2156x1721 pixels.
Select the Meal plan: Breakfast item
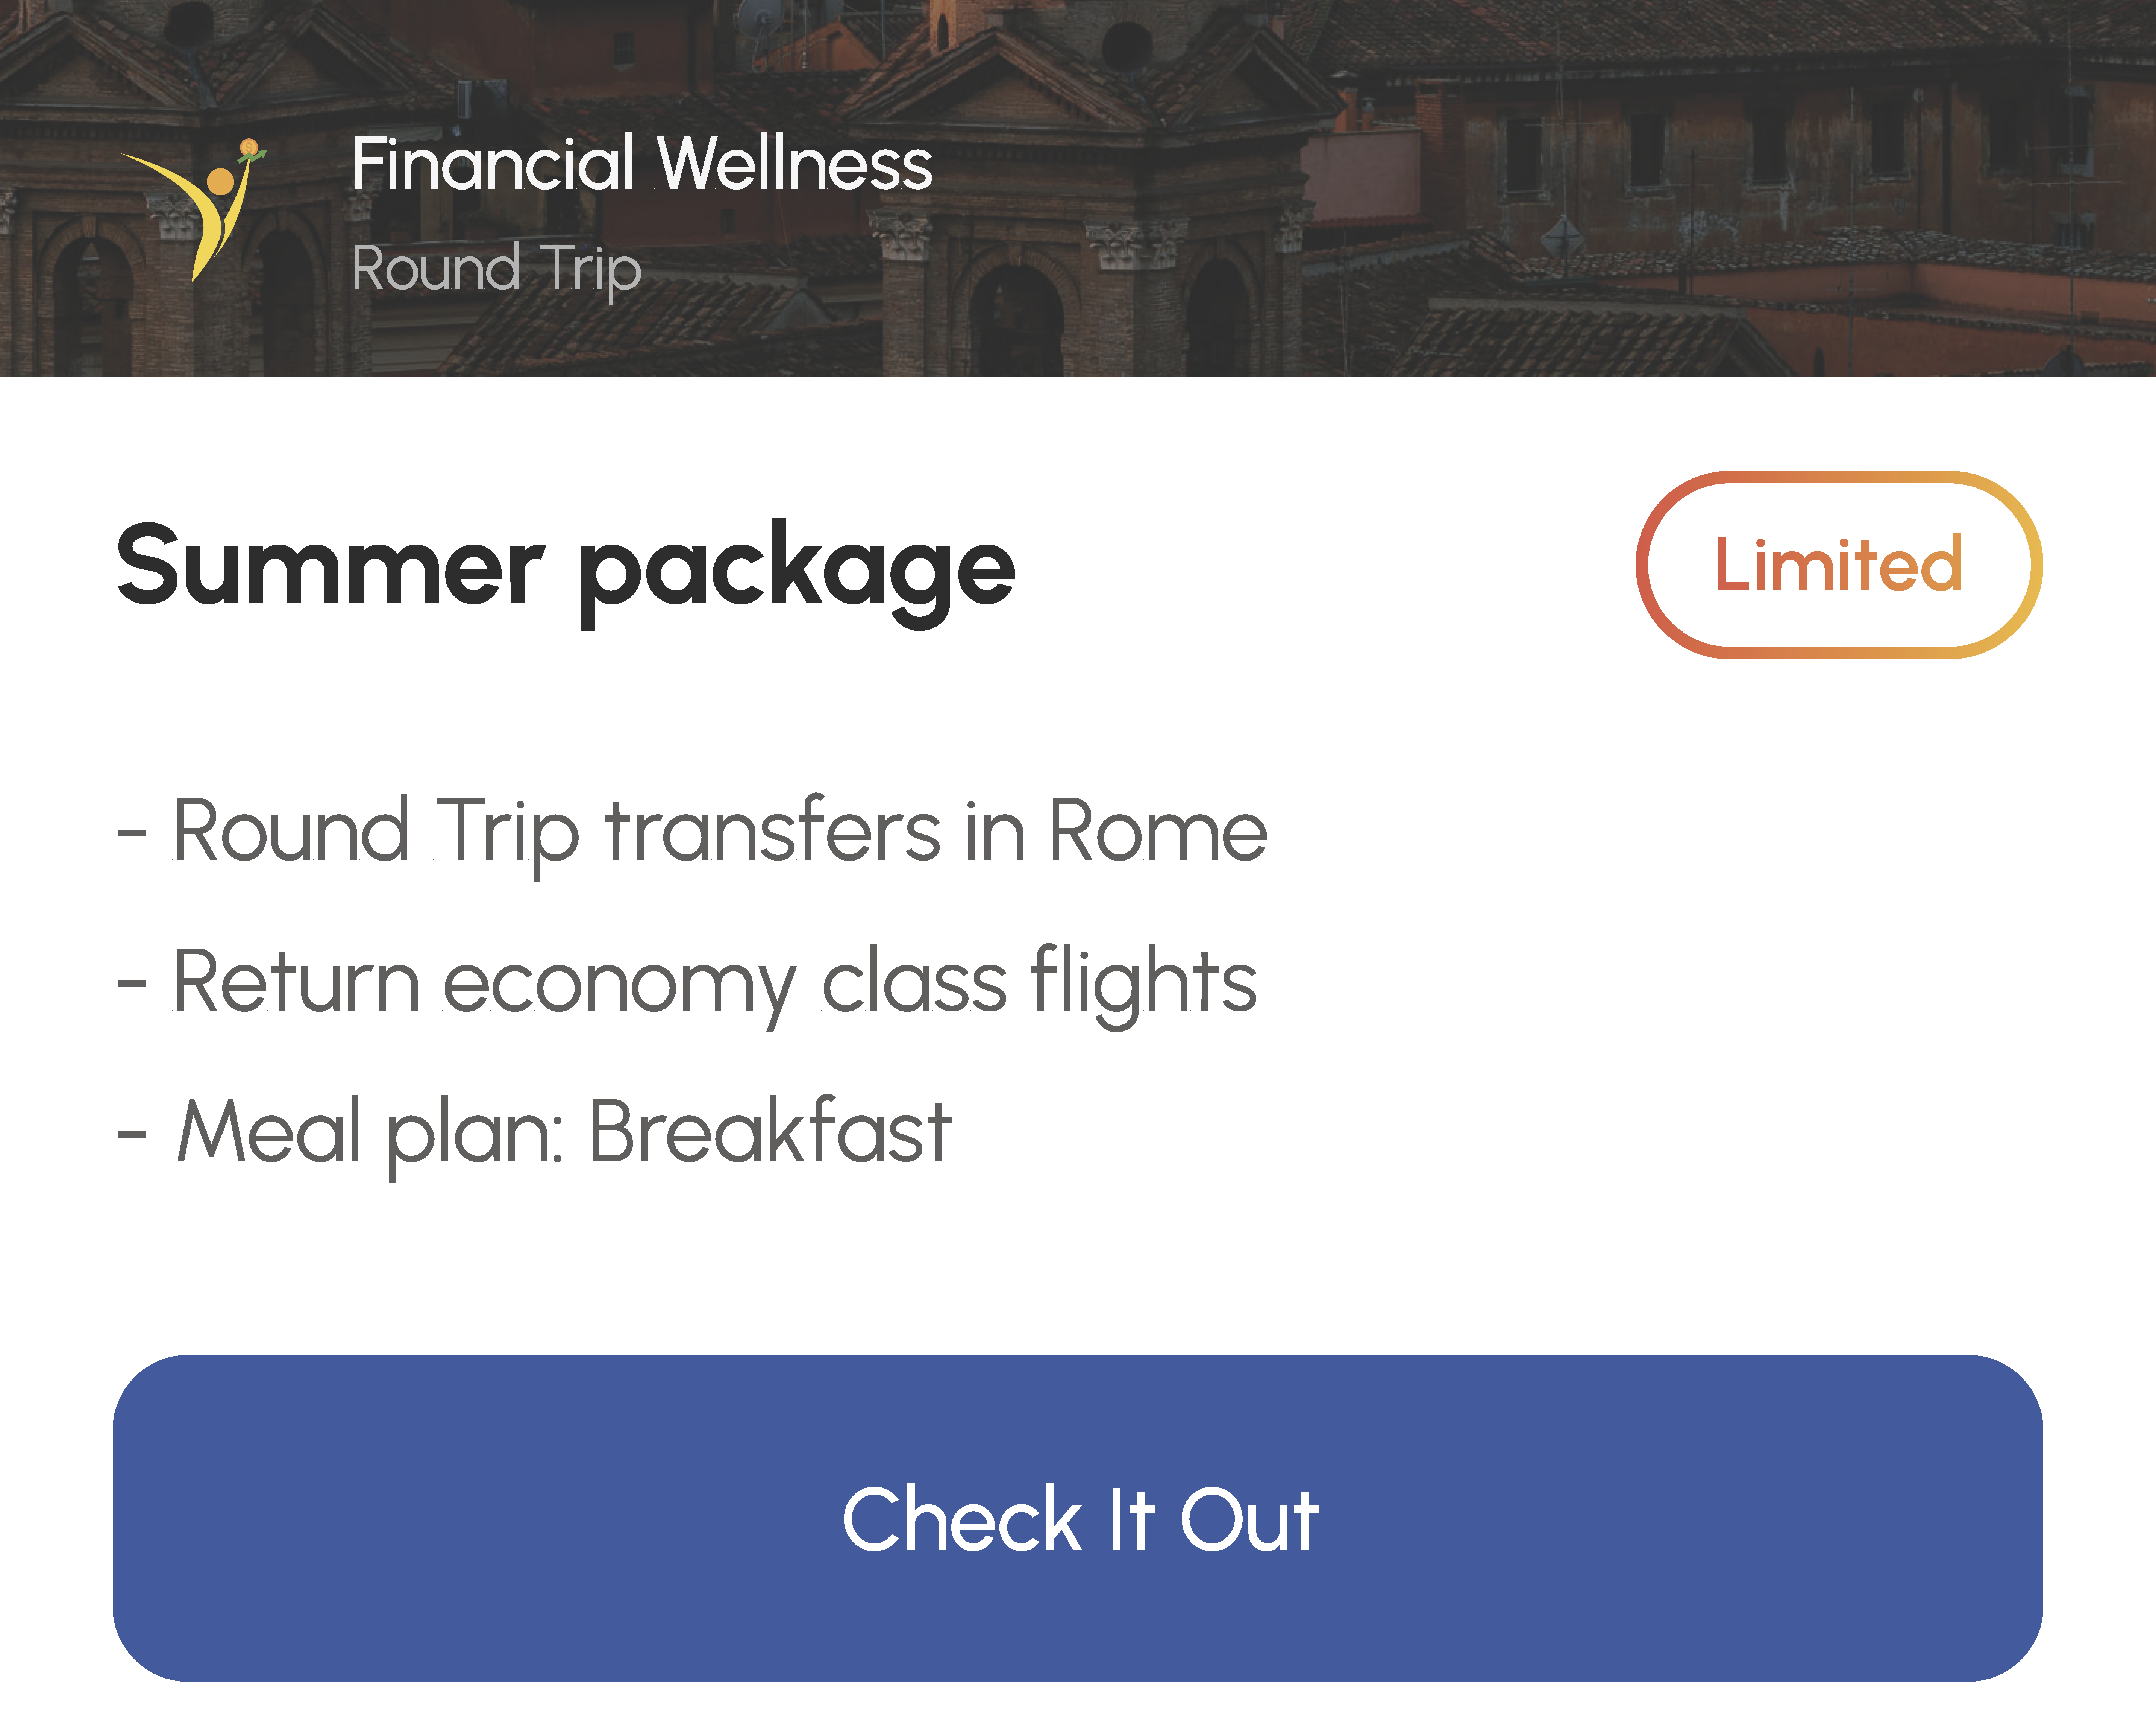click(534, 1134)
